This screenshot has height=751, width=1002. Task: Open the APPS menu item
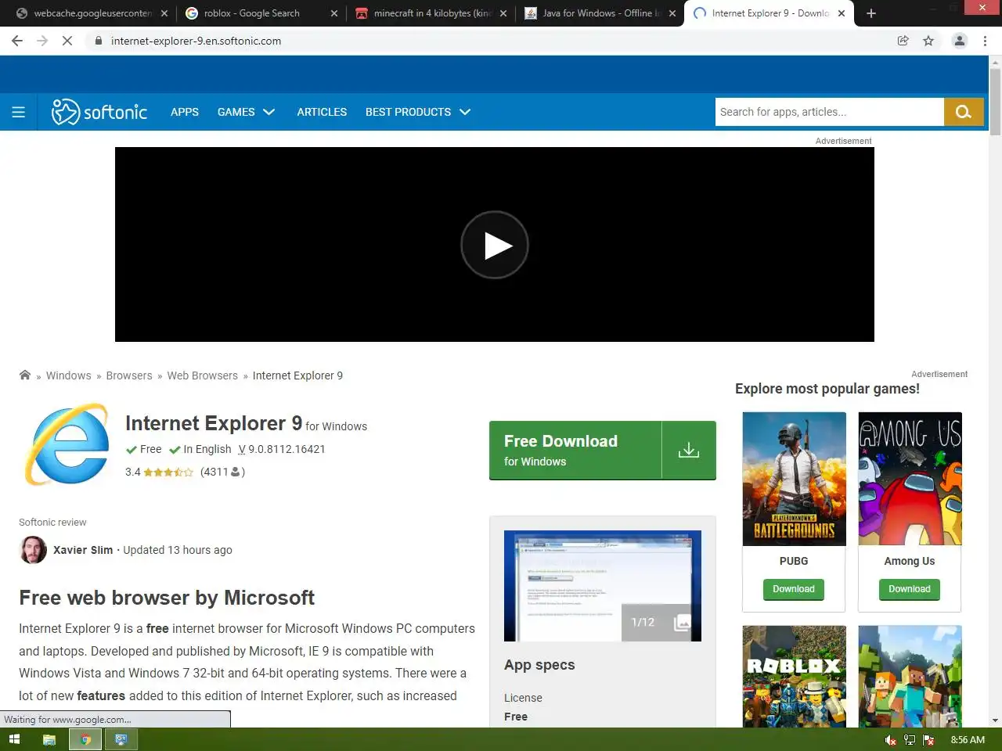185,112
